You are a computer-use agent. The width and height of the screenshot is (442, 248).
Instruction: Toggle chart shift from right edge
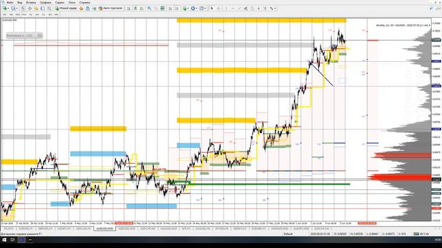177,8
